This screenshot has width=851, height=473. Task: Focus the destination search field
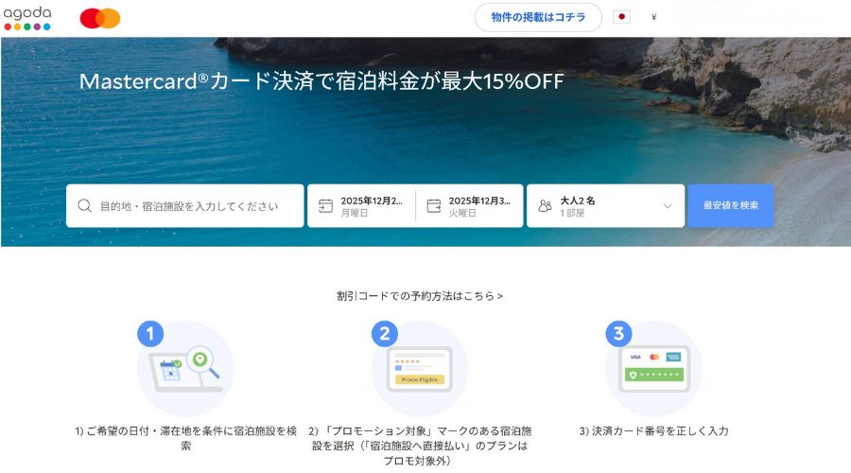click(x=185, y=206)
